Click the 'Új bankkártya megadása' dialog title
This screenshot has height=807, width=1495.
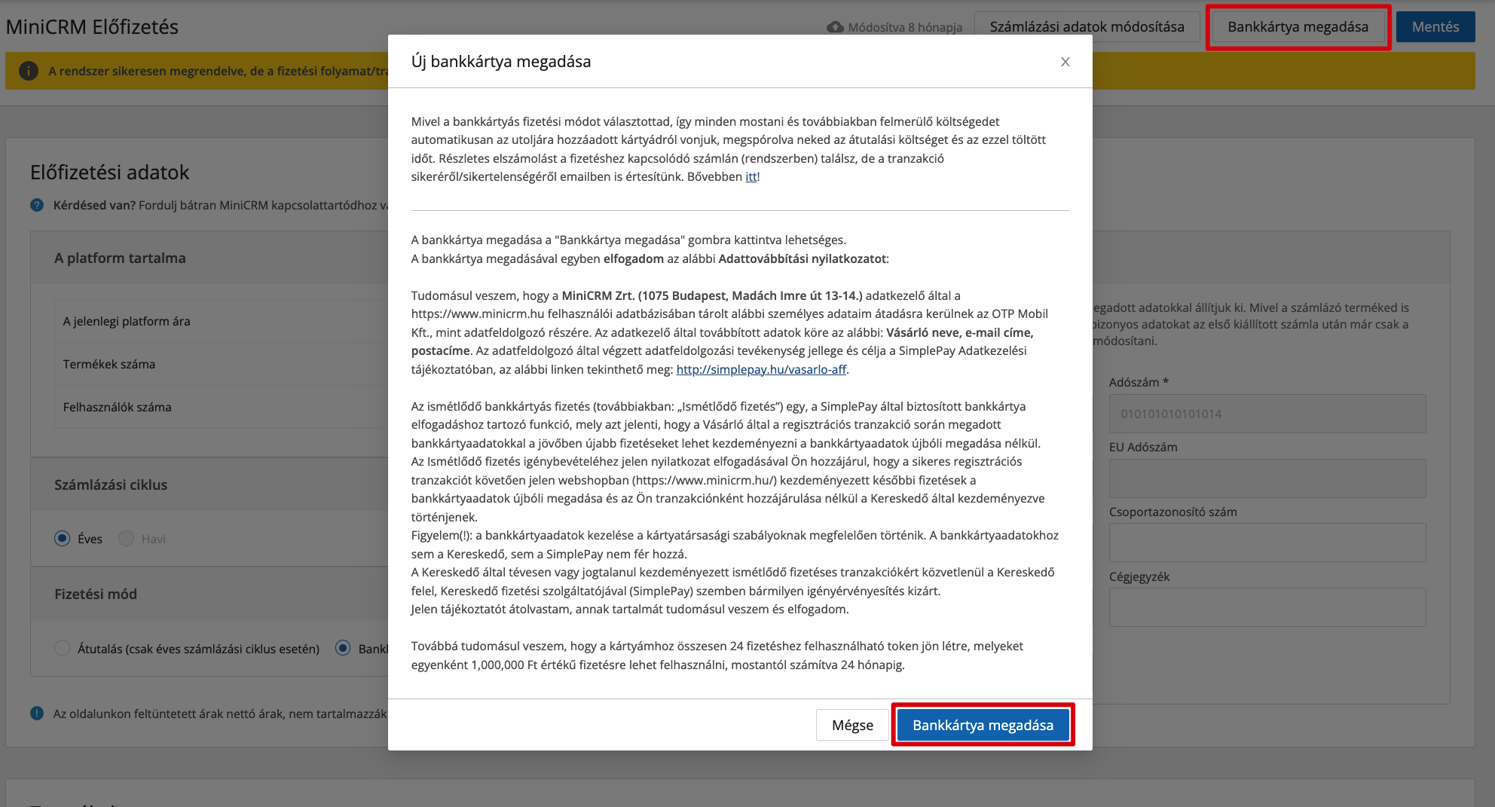pos(501,62)
